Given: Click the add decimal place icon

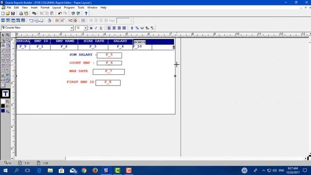Looking at the screenshot, I should (x=147, y=28).
